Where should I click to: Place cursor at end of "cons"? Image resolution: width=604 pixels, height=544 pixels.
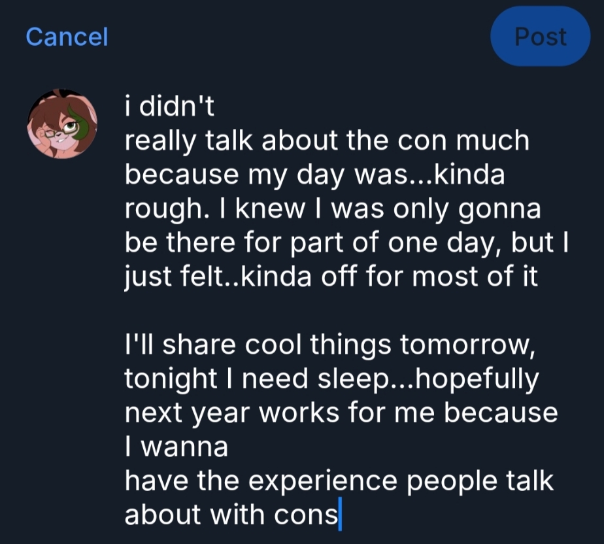(339, 515)
